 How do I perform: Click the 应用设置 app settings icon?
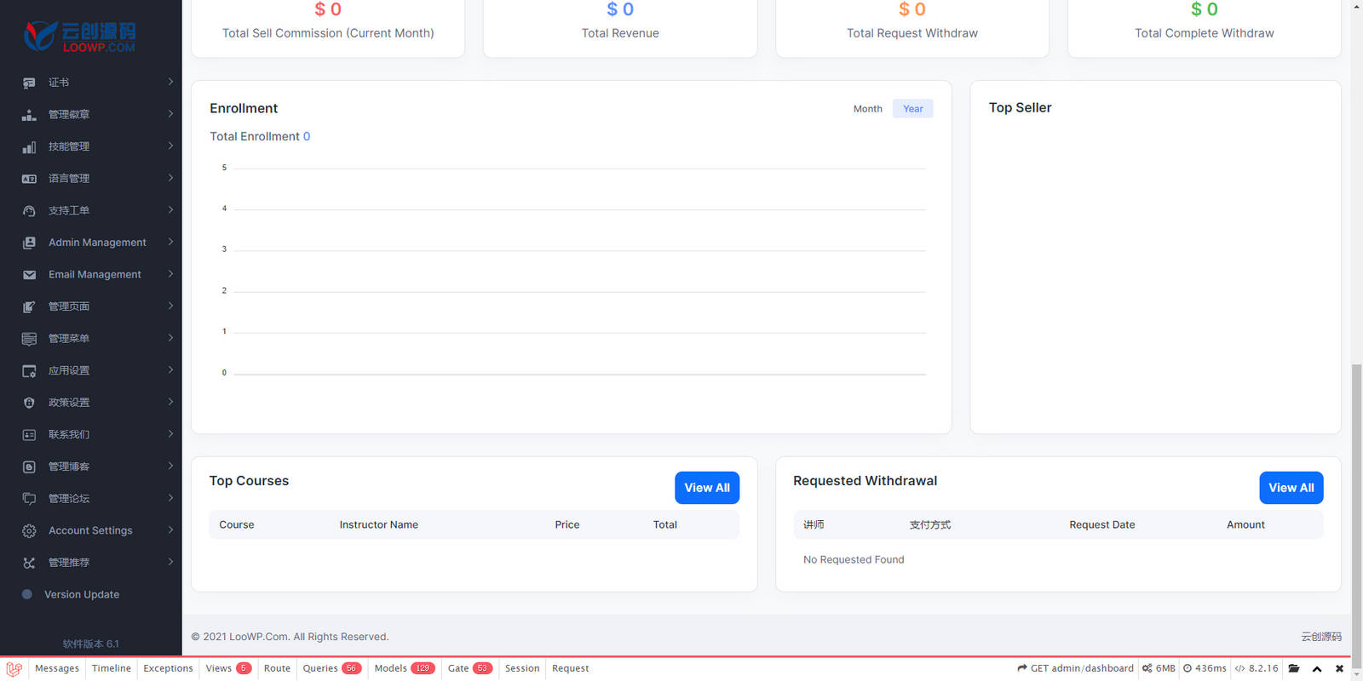[x=29, y=371]
